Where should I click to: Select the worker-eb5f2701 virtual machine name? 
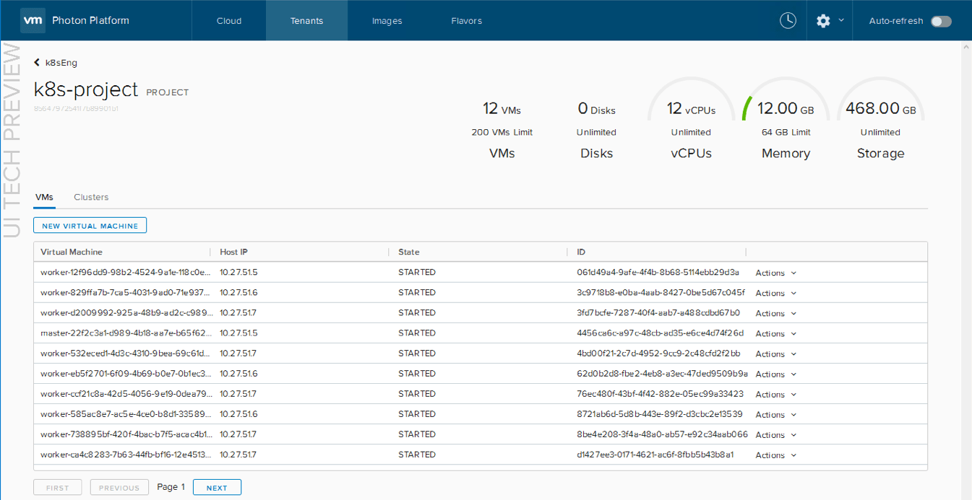(126, 373)
